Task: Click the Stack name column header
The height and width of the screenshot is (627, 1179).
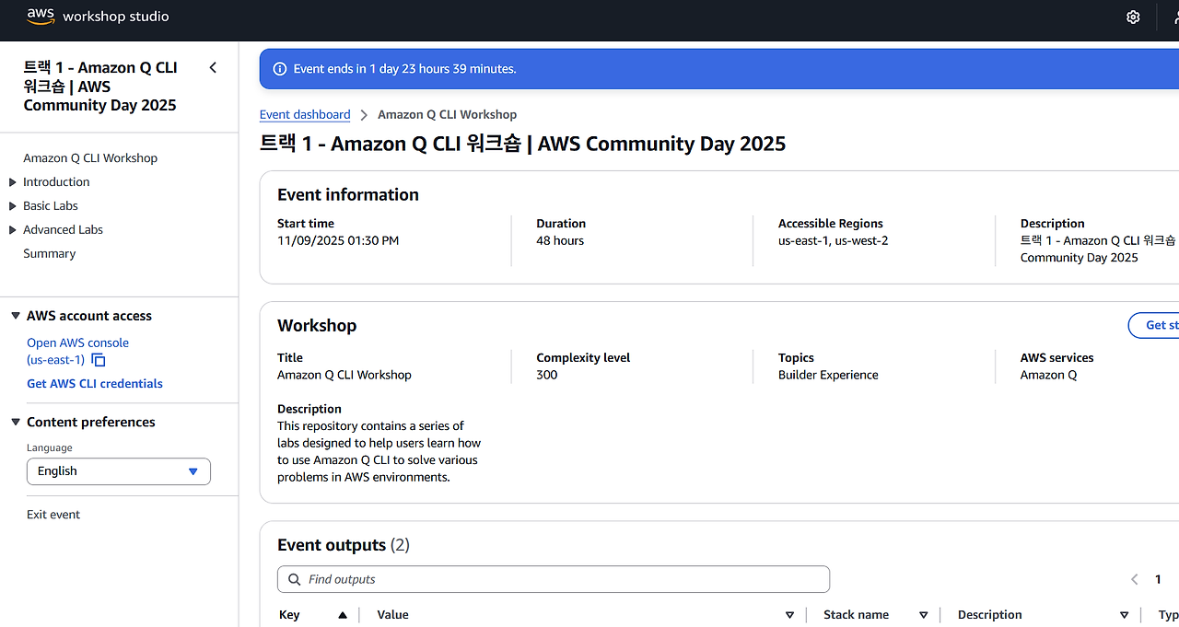Action: click(x=857, y=615)
